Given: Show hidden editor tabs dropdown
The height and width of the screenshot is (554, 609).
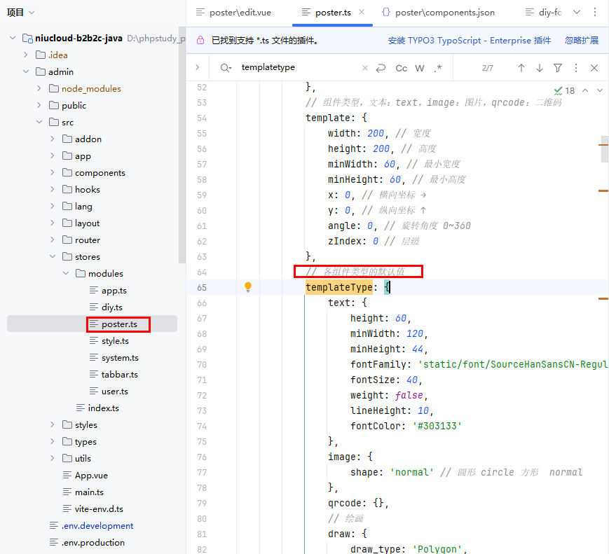Looking at the screenshot, I should (x=577, y=12).
